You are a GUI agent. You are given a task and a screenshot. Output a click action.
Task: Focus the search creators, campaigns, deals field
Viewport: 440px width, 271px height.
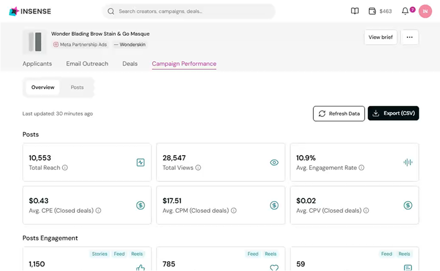click(x=189, y=11)
